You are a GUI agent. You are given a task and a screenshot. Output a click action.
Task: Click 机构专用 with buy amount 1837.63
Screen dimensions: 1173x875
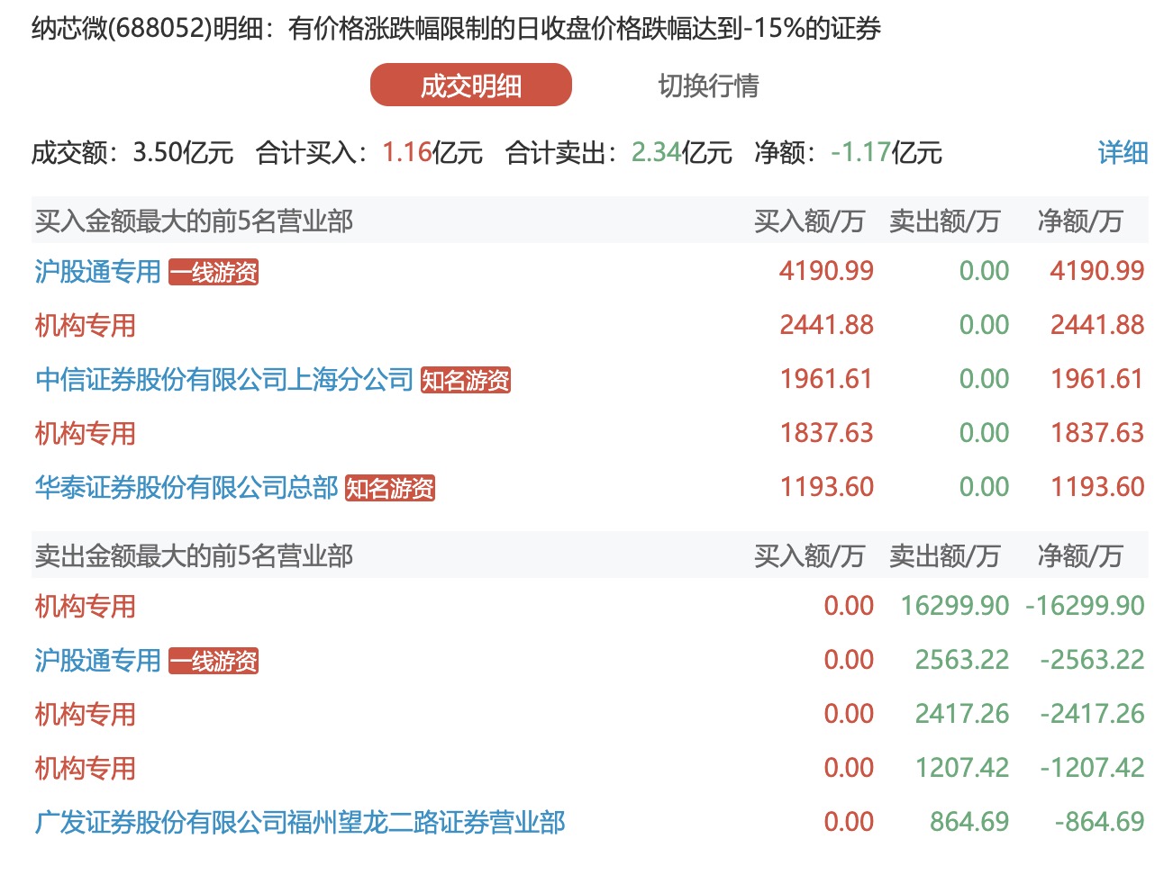click(x=85, y=433)
